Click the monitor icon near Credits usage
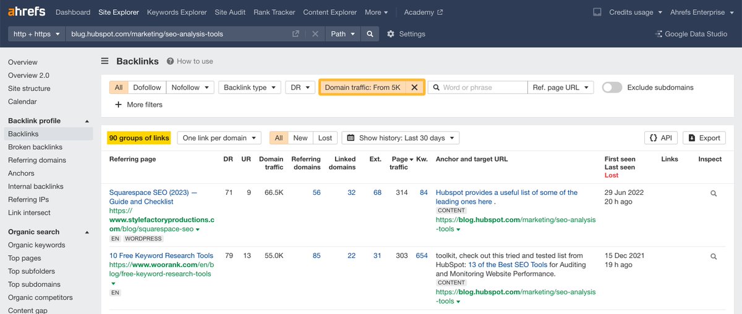The image size is (742, 314). click(597, 12)
